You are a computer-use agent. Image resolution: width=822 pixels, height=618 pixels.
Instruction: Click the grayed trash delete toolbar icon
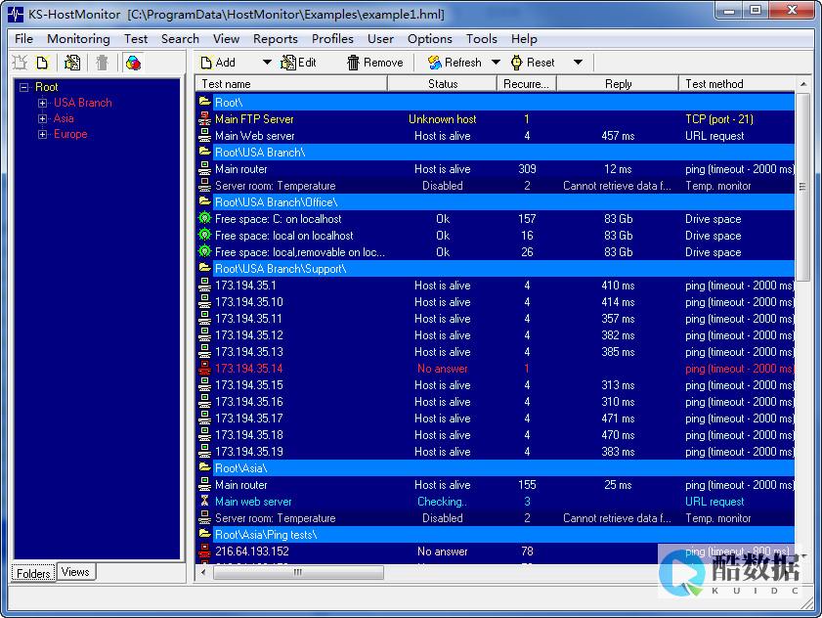point(103,63)
